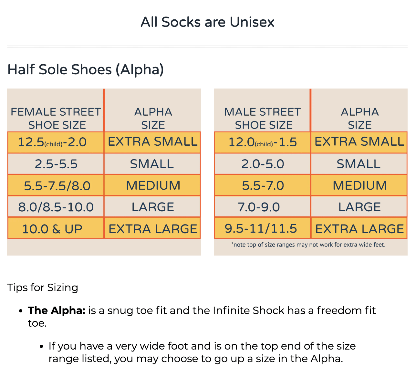Click the male 9.5-11/11.5 size cell

261,228
